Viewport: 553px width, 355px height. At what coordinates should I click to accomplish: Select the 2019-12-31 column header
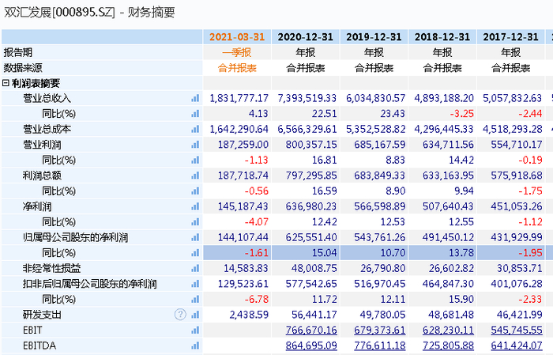click(374, 37)
